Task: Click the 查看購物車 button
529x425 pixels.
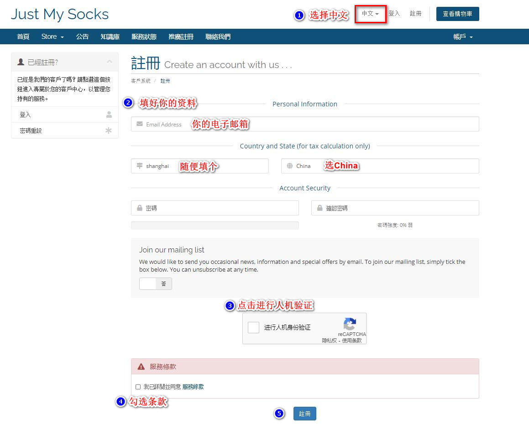Action: 457,14
